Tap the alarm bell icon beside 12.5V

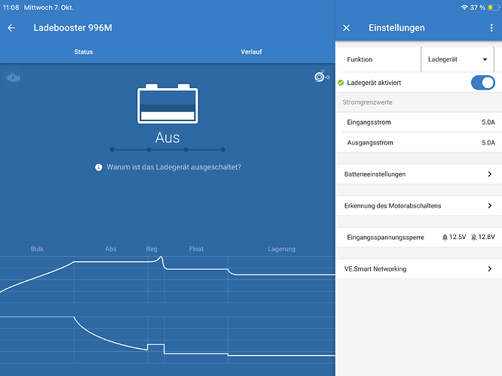[445, 237]
